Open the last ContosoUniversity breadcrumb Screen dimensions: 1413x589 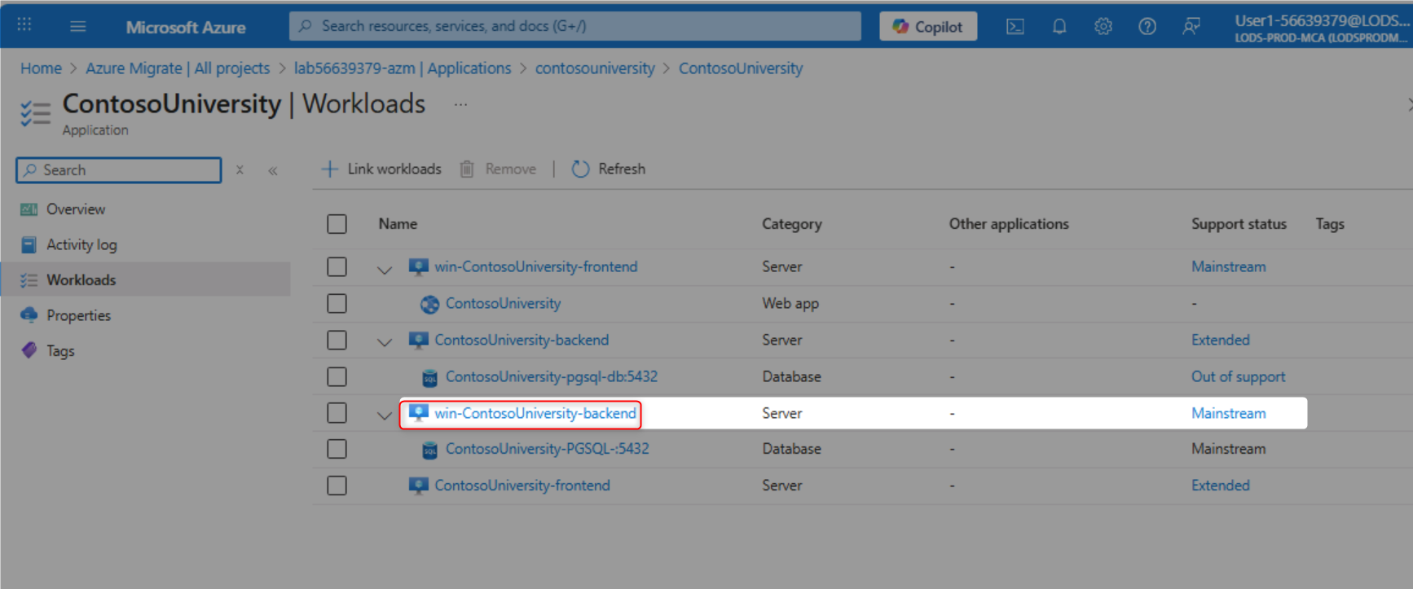click(x=741, y=68)
